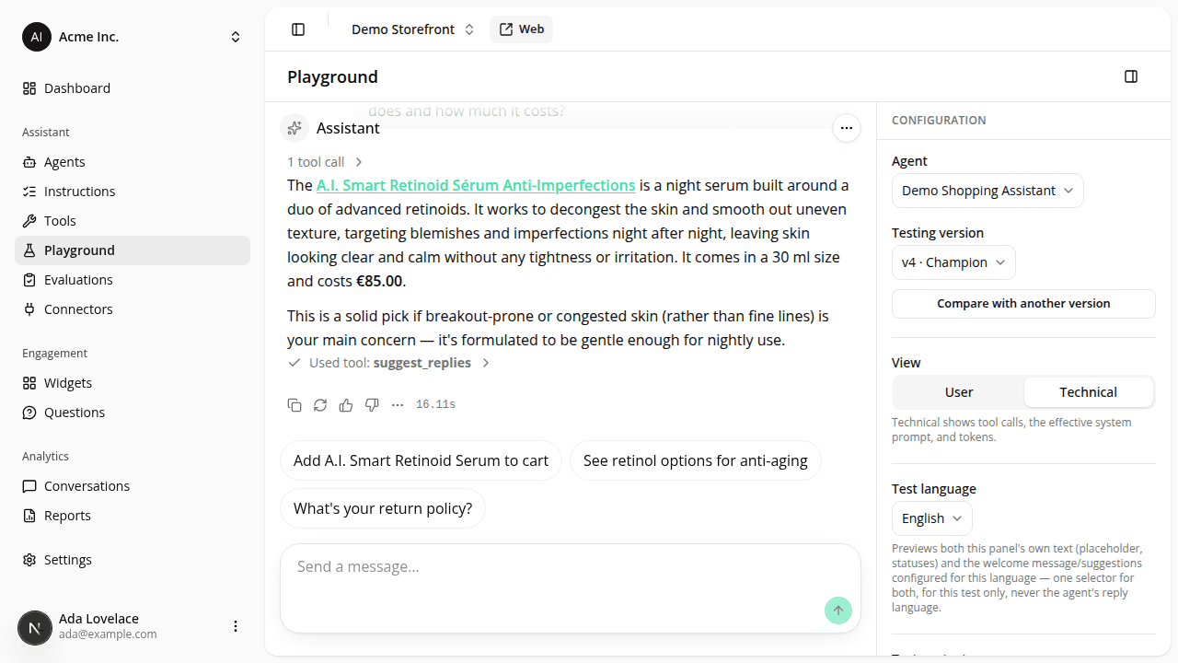The height and width of the screenshot is (663, 1178).
Task: Collapse the right configuration panel icon
Action: coord(1131,76)
